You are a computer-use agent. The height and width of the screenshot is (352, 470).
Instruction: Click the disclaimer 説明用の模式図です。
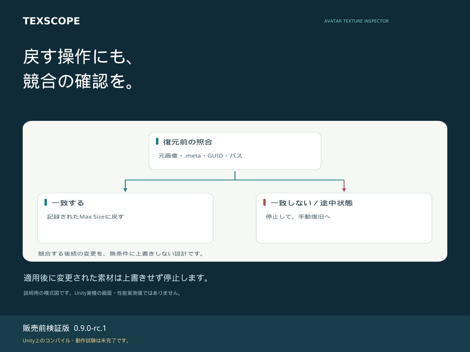coord(48,293)
